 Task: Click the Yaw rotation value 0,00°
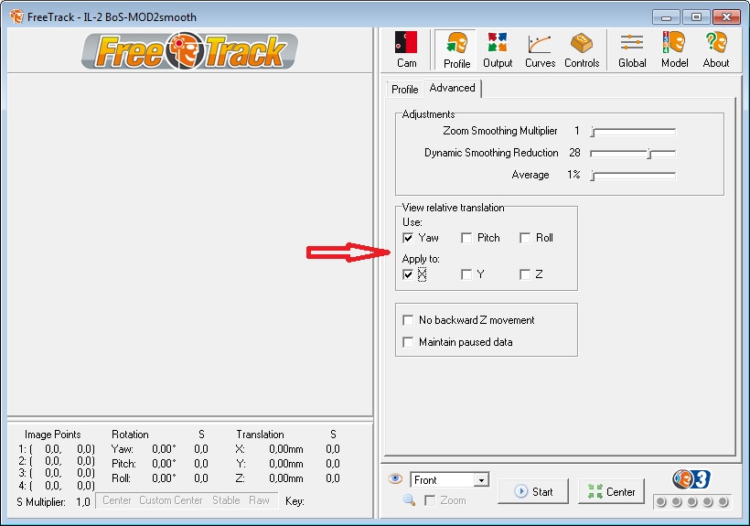(164, 449)
